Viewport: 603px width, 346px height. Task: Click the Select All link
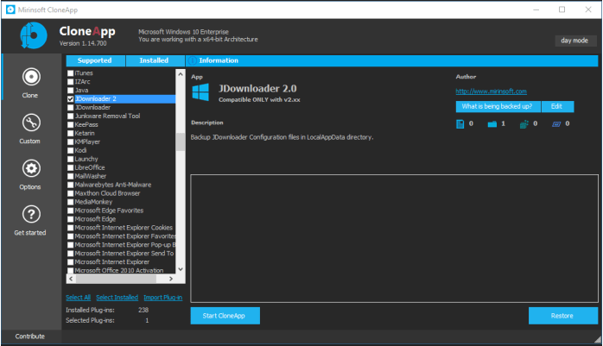pos(78,298)
